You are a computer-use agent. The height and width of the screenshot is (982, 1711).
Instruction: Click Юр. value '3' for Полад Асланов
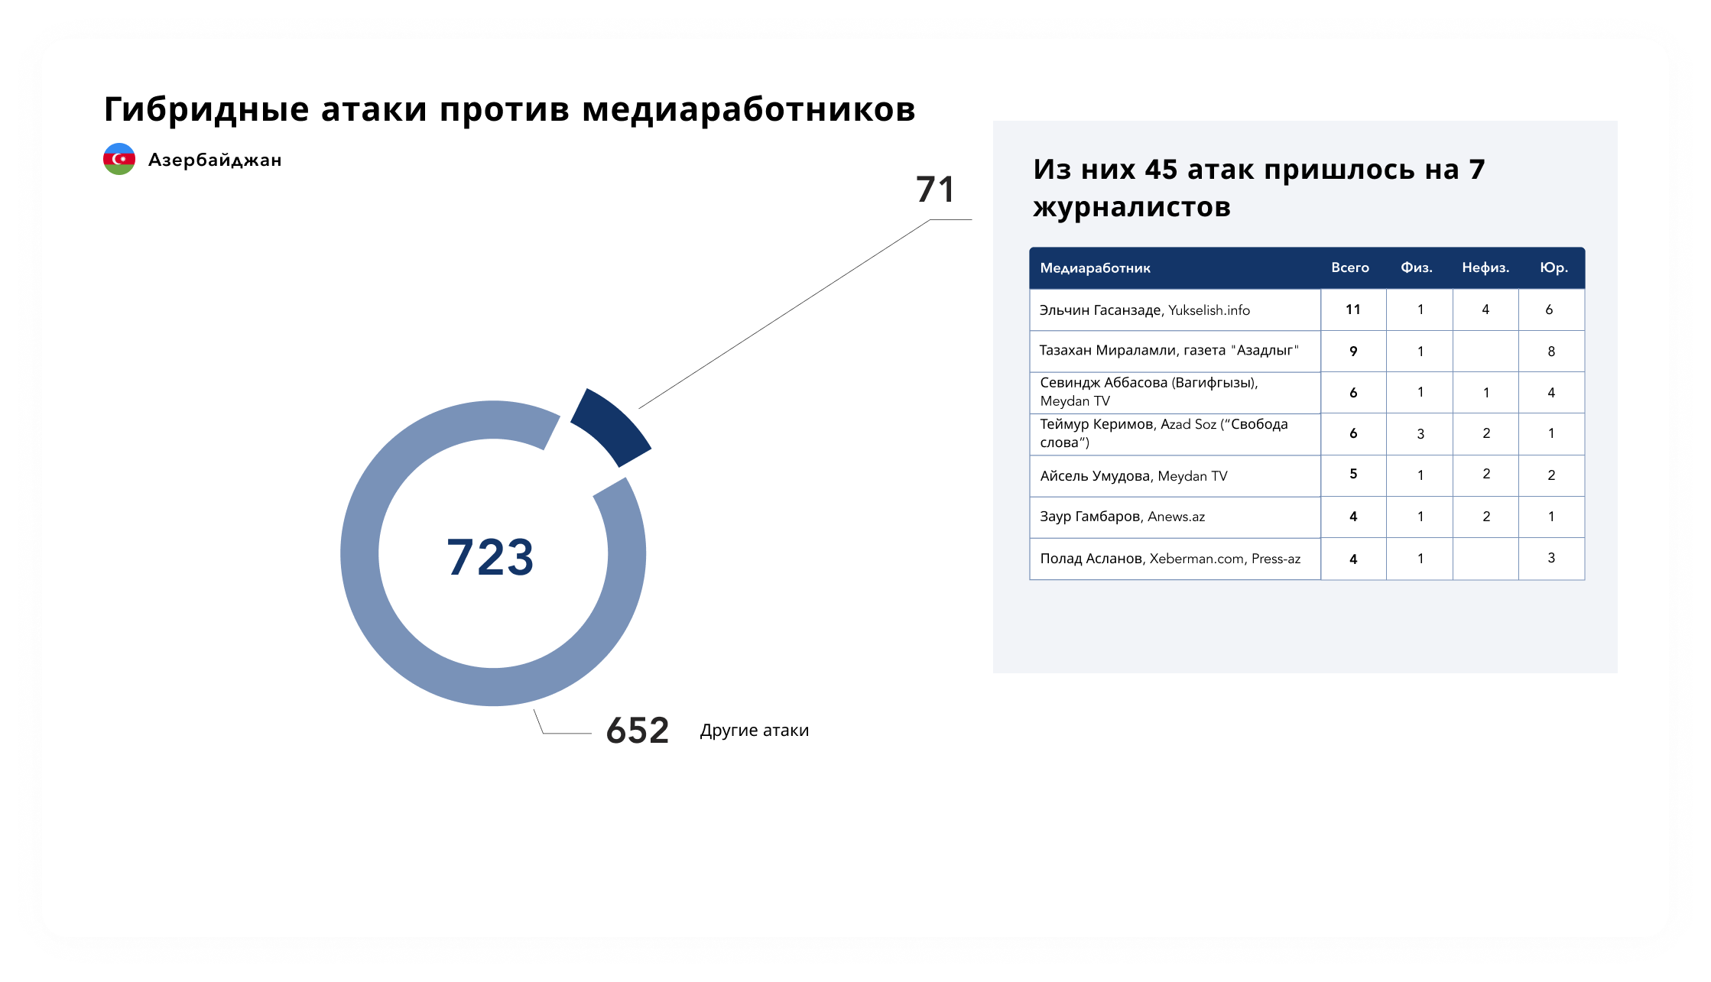coord(1551,558)
